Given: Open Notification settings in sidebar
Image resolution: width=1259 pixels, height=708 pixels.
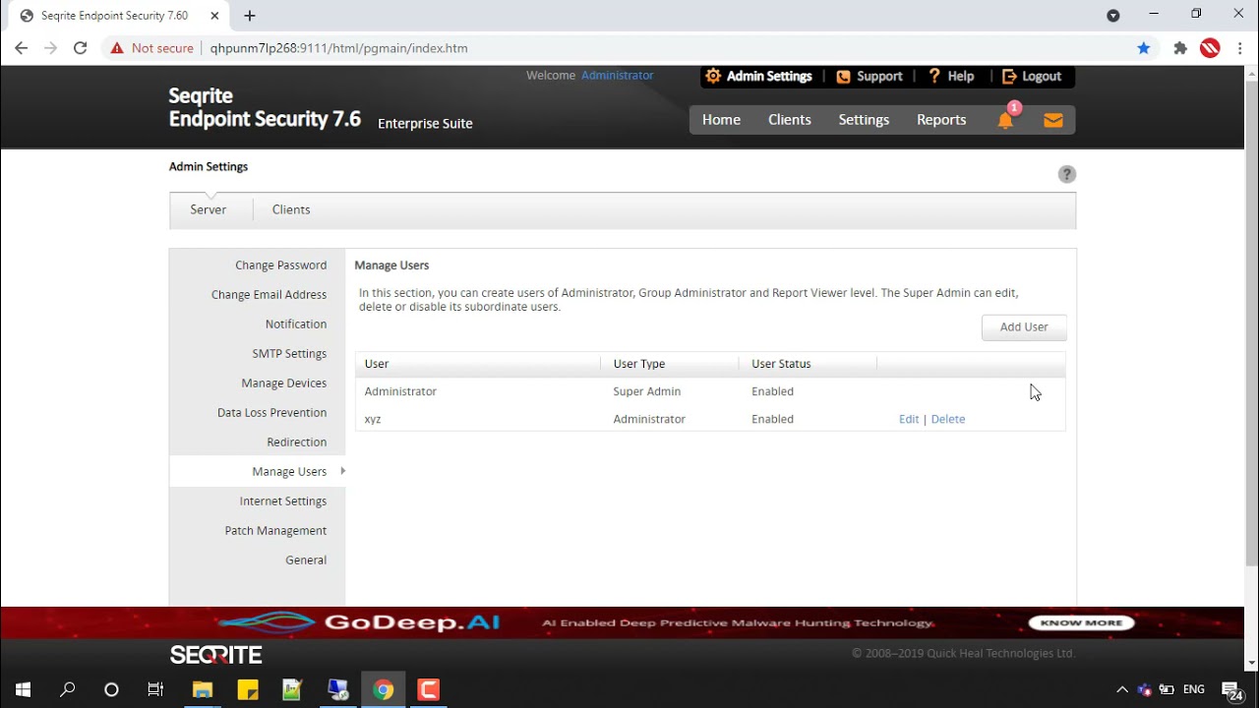Looking at the screenshot, I should [x=296, y=324].
